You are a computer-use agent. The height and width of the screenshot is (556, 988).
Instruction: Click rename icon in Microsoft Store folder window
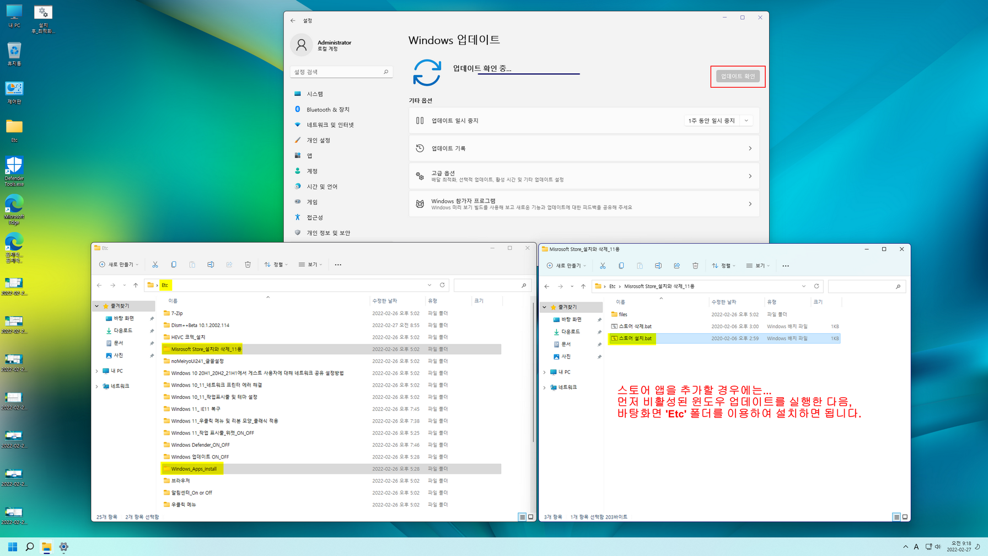point(658,266)
